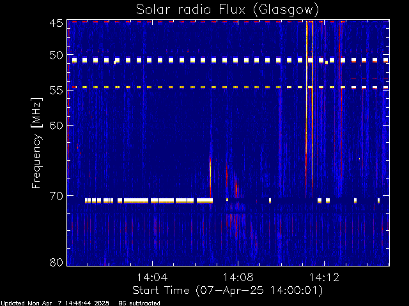Click the 80 frequency axis label
Screen dimensions: 409x306
coord(56,262)
